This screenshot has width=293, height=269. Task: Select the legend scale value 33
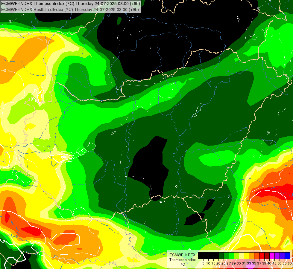(249, 263)
